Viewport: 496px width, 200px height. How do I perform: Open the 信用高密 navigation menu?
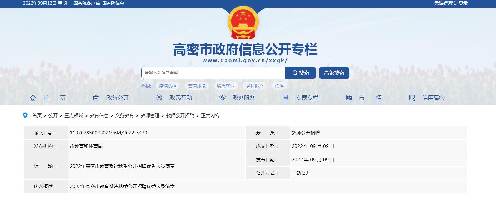coord(433,98)
